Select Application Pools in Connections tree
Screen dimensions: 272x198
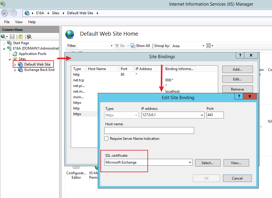point(33,54)
